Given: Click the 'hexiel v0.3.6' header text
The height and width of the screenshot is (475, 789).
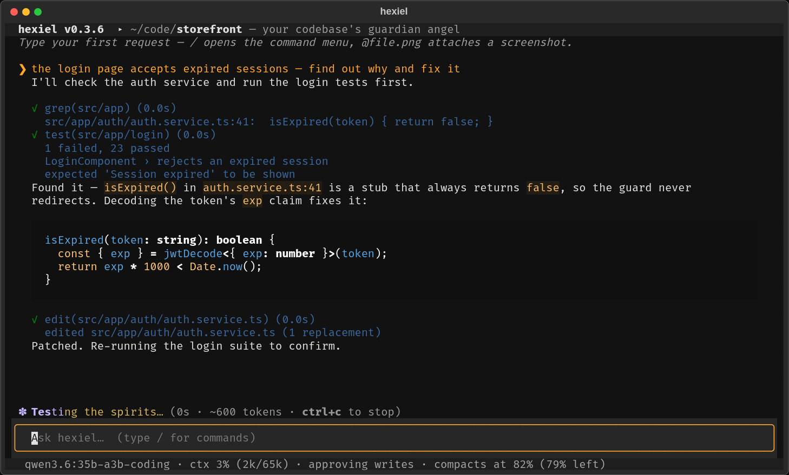Looking at the screenshot, I should point(61,30).
